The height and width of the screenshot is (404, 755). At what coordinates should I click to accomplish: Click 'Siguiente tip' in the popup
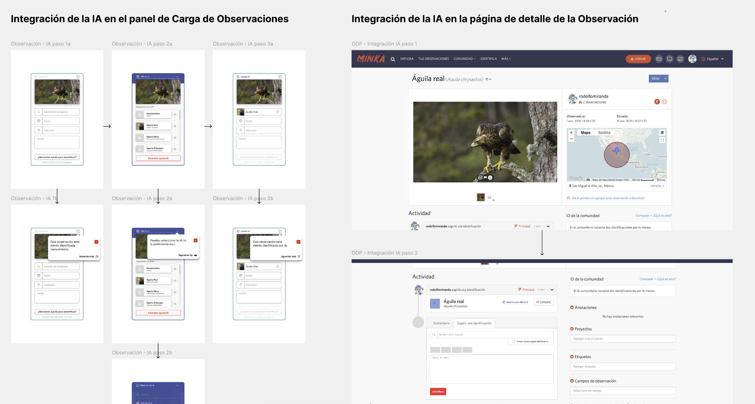tap(188, 255)
